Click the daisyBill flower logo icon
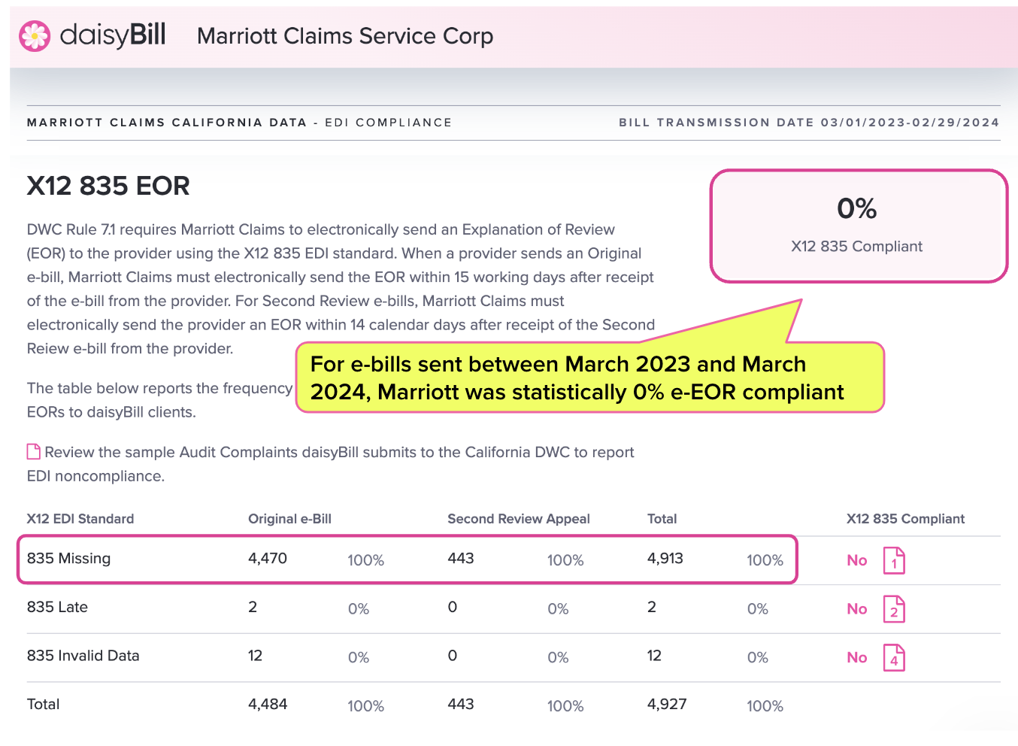The height and width of the screenshot is (746, 1018). (35, 36)
